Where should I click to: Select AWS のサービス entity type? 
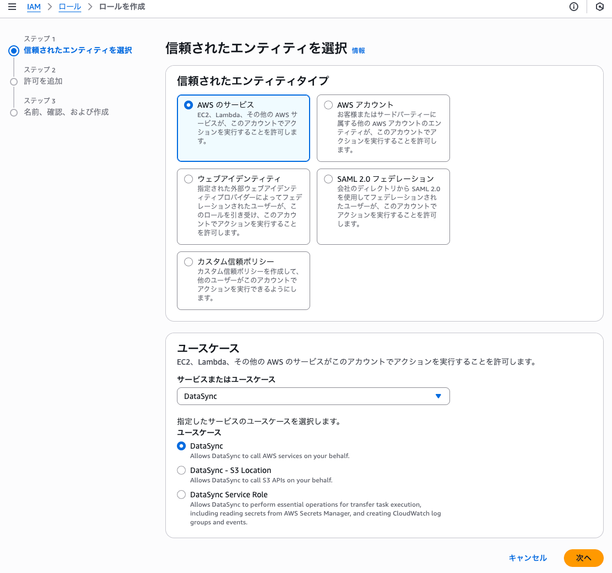point(243,128)
